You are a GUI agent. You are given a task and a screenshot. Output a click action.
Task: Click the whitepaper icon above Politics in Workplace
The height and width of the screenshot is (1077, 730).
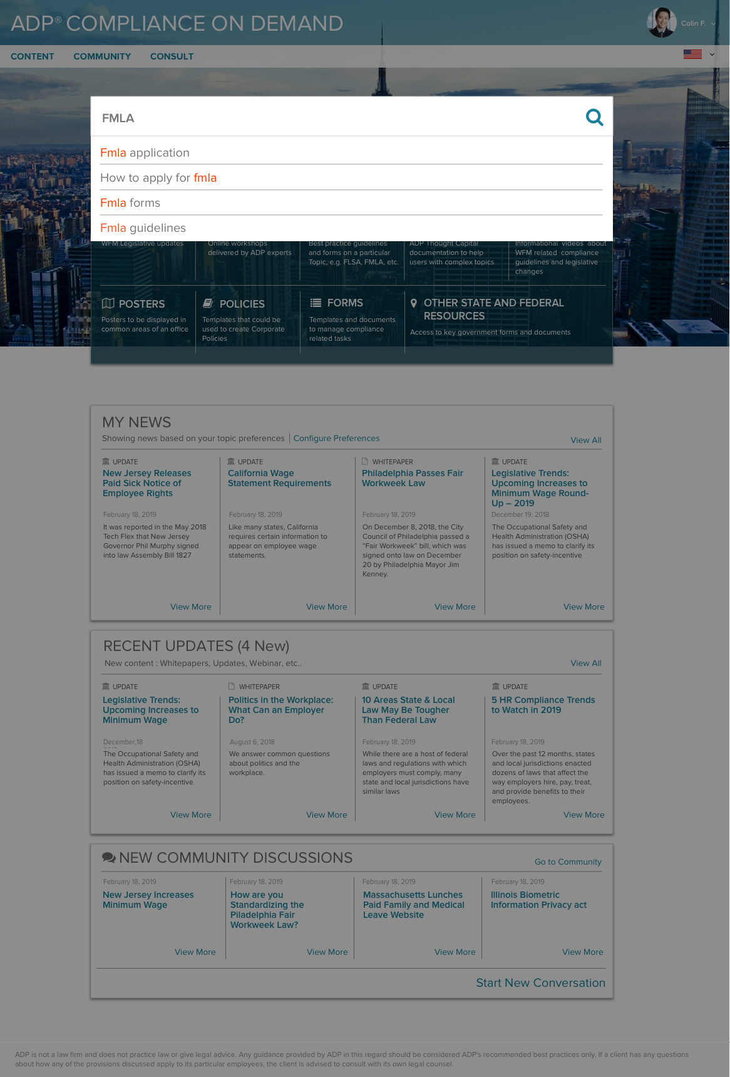click(232, 687)
